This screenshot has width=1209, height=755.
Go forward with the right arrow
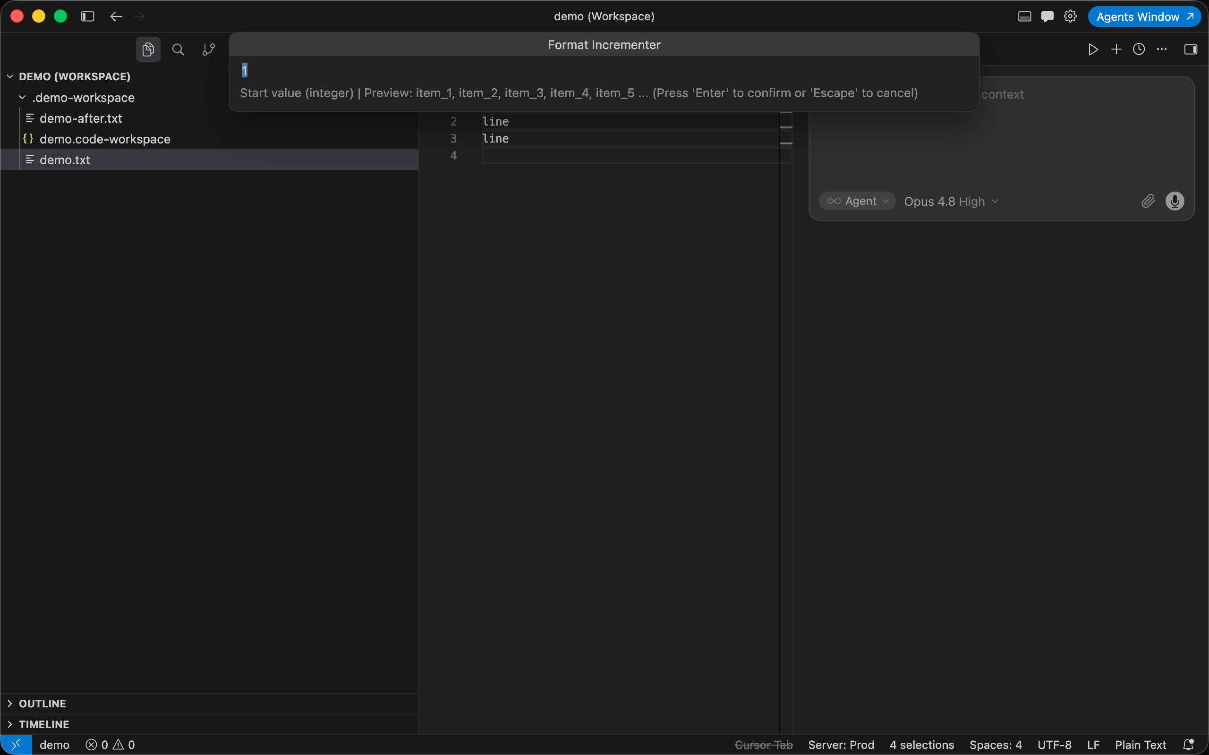pos(139,17)
